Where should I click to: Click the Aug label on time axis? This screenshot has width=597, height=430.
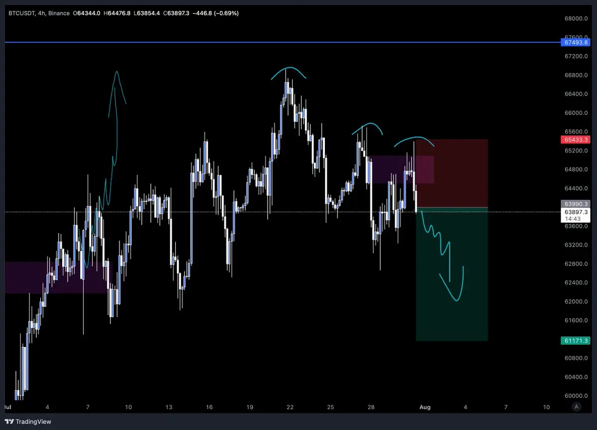point(425,407)
